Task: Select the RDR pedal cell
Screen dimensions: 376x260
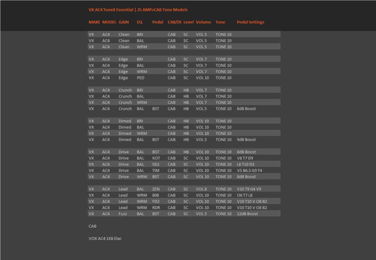Action: click(x=156, y=208)
